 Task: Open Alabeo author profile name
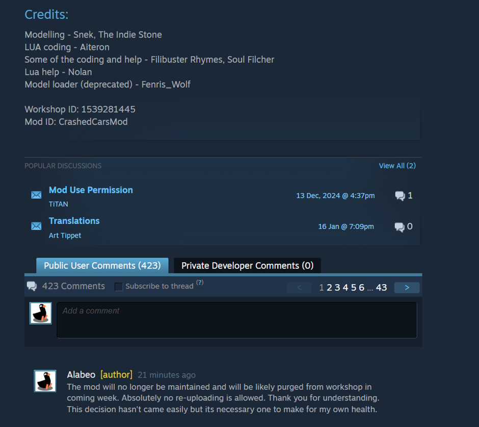tap(81, 375)
